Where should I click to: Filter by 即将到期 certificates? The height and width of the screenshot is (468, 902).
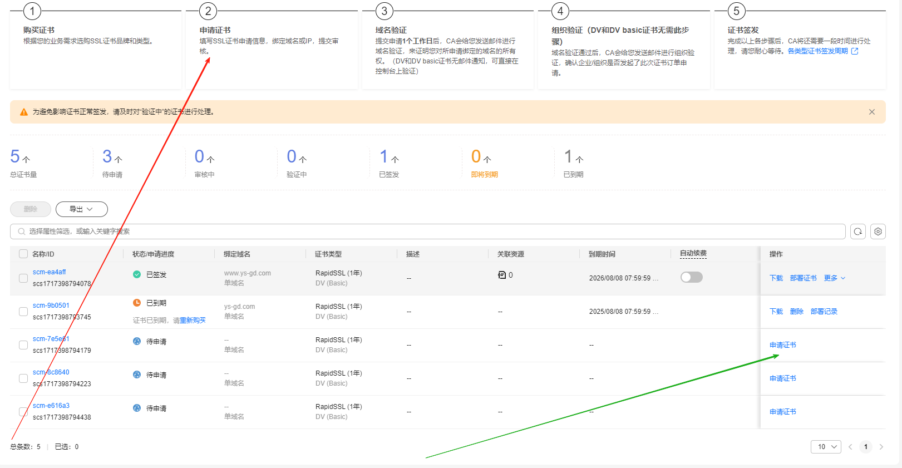click(x=485, y=163)
